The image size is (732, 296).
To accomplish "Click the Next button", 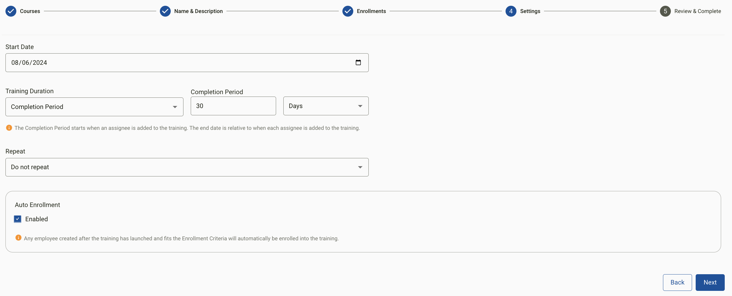I will point(710,282).
